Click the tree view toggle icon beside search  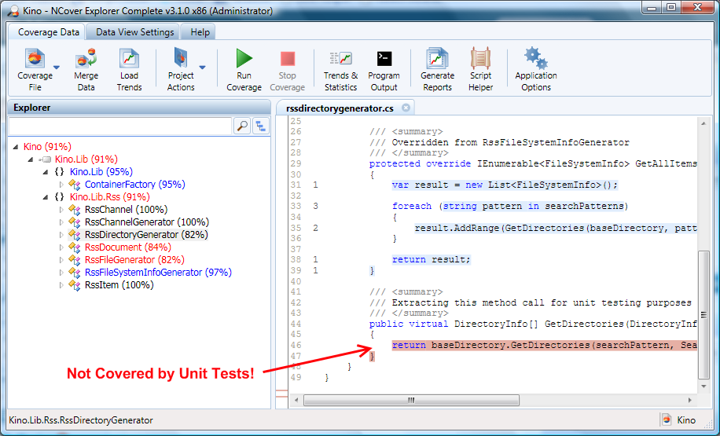click(x=261, y=126)
